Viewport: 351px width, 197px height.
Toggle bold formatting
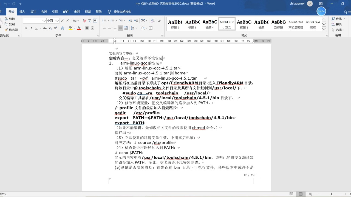click(26, 28)
